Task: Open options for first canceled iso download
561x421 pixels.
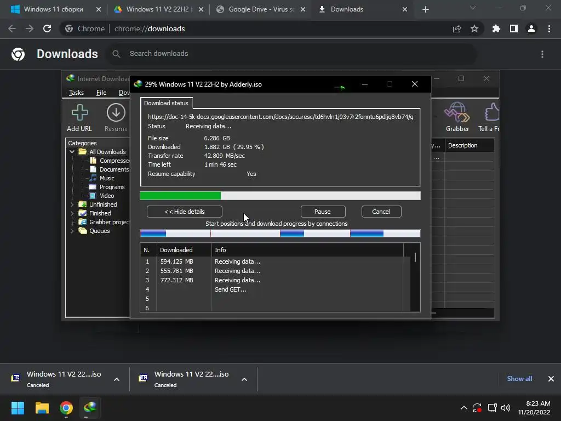Action: click(117, 379)
